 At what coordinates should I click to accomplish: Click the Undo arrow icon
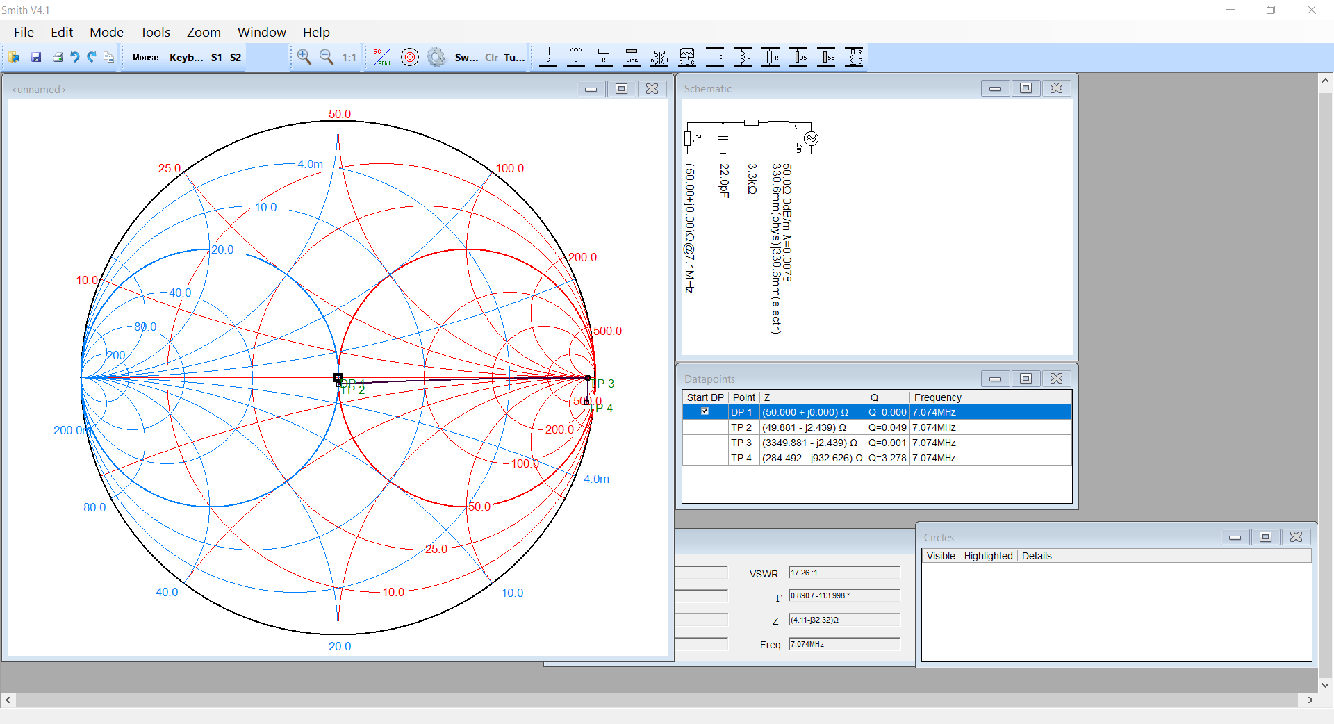[74, 57]
